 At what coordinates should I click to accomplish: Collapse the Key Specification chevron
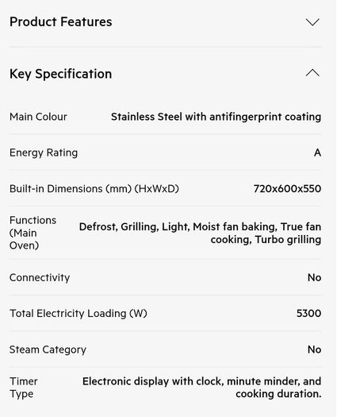click(312, 72)
